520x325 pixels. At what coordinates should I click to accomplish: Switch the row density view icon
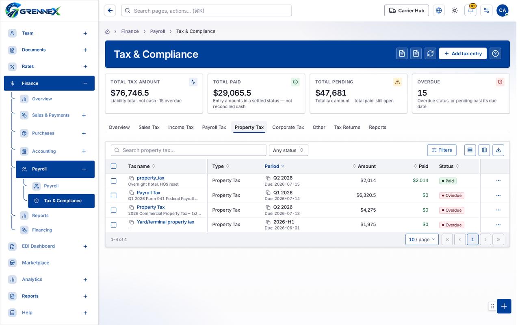(470, 150)
